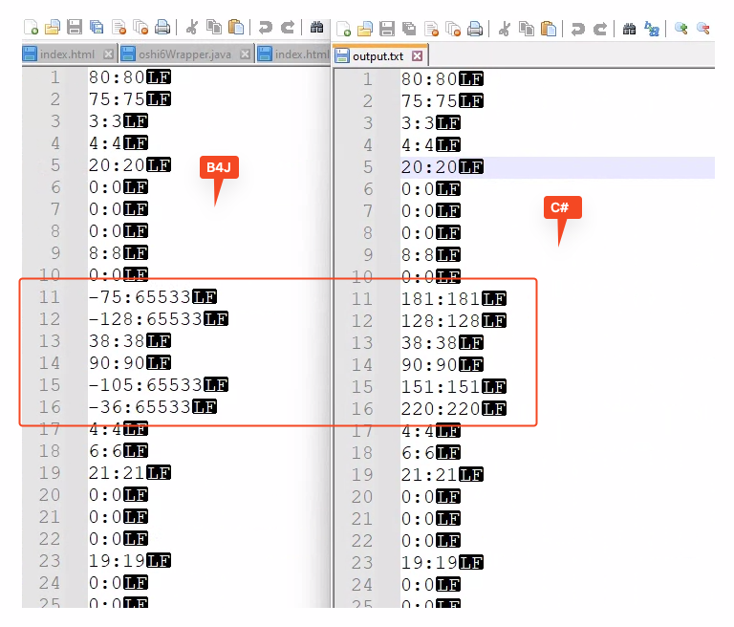734x627 pixels.
Task: Click line 19 text '21:21' in output.txt
Action: coord(429,475)
